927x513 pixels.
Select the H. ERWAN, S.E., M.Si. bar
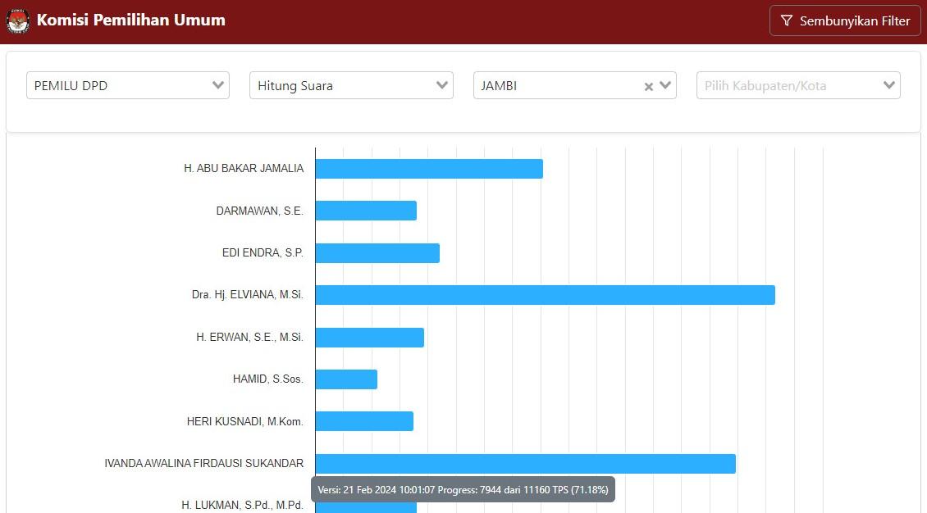click(369, 338)
